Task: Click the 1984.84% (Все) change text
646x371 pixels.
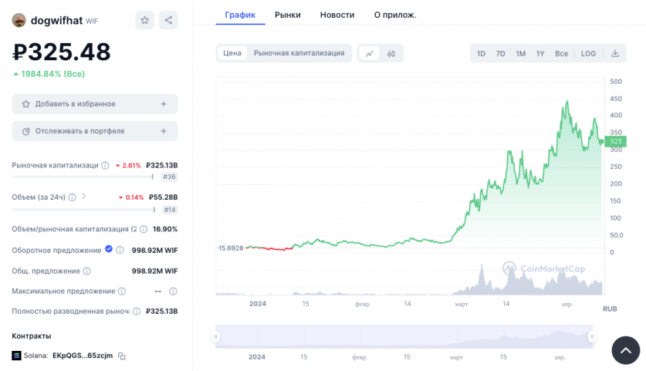Action: (52, 74)
